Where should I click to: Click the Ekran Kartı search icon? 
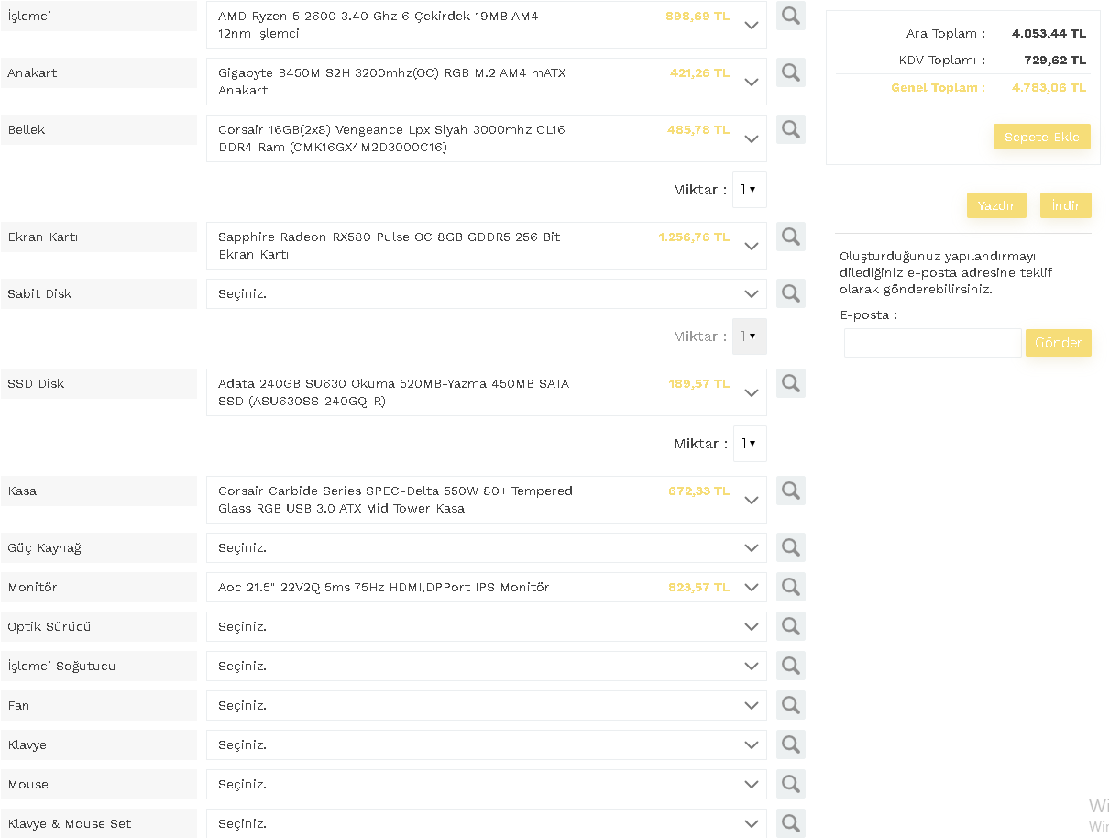(790, 237)
